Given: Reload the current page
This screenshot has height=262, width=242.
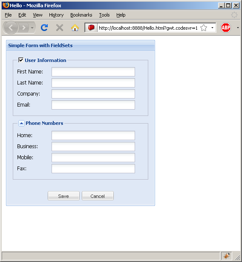Looking at the screenshot, I should tap(44, 28).
